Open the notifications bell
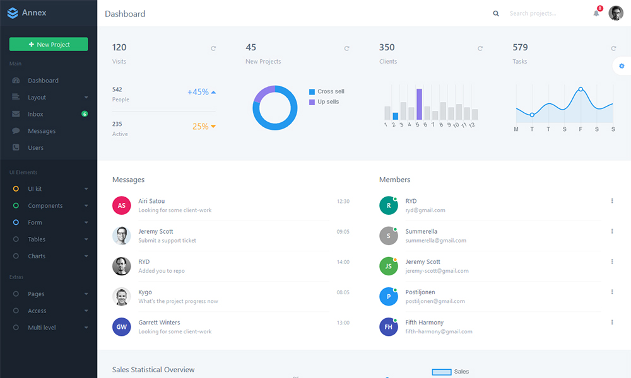Image resolution: width=631 pixels, height=378 pixels. [596, 13]
